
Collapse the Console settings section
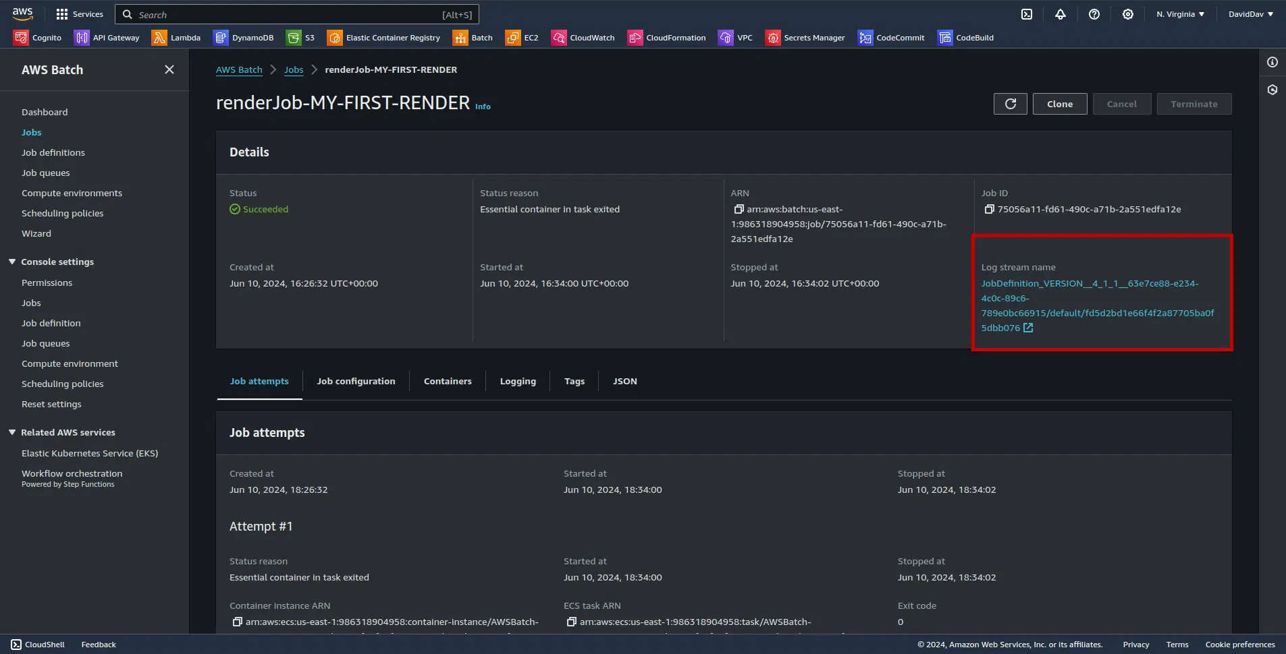(12, 262)
